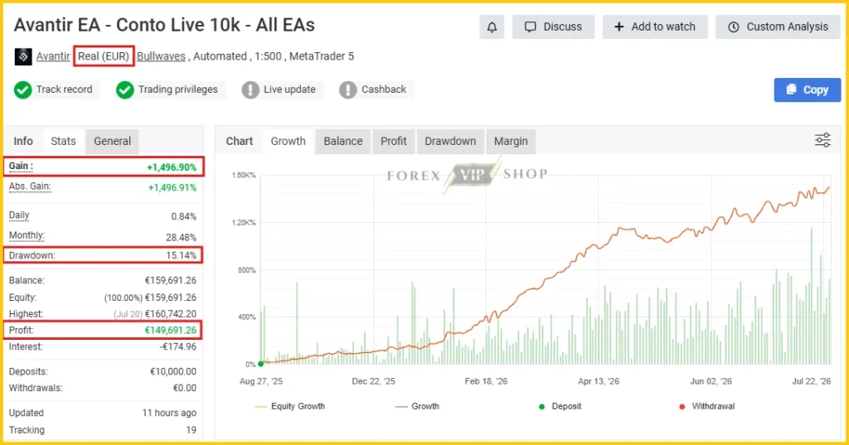Click the green Track record checkmark

pos(22,89)
